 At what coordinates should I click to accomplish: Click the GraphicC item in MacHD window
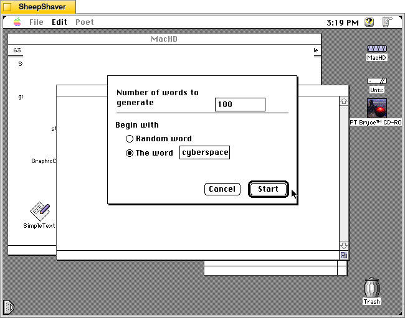44,161
